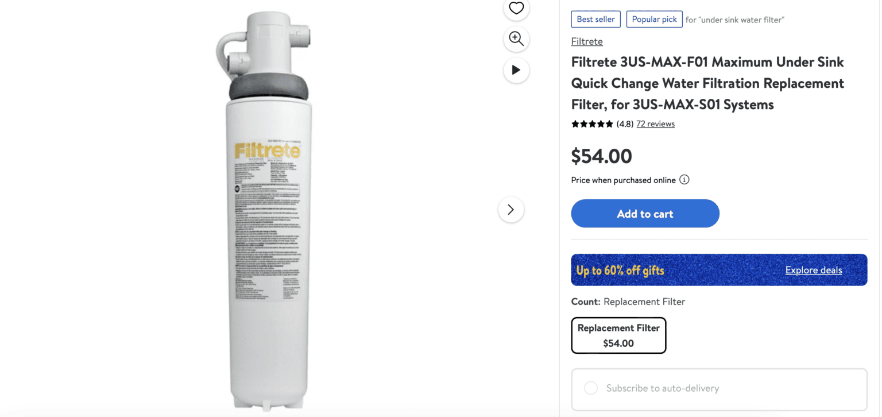Screen dimensions: 882x417
Task: Click the circled play triangle icon
Action: 516,70
